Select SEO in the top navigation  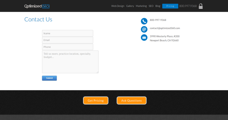point(151,6)
